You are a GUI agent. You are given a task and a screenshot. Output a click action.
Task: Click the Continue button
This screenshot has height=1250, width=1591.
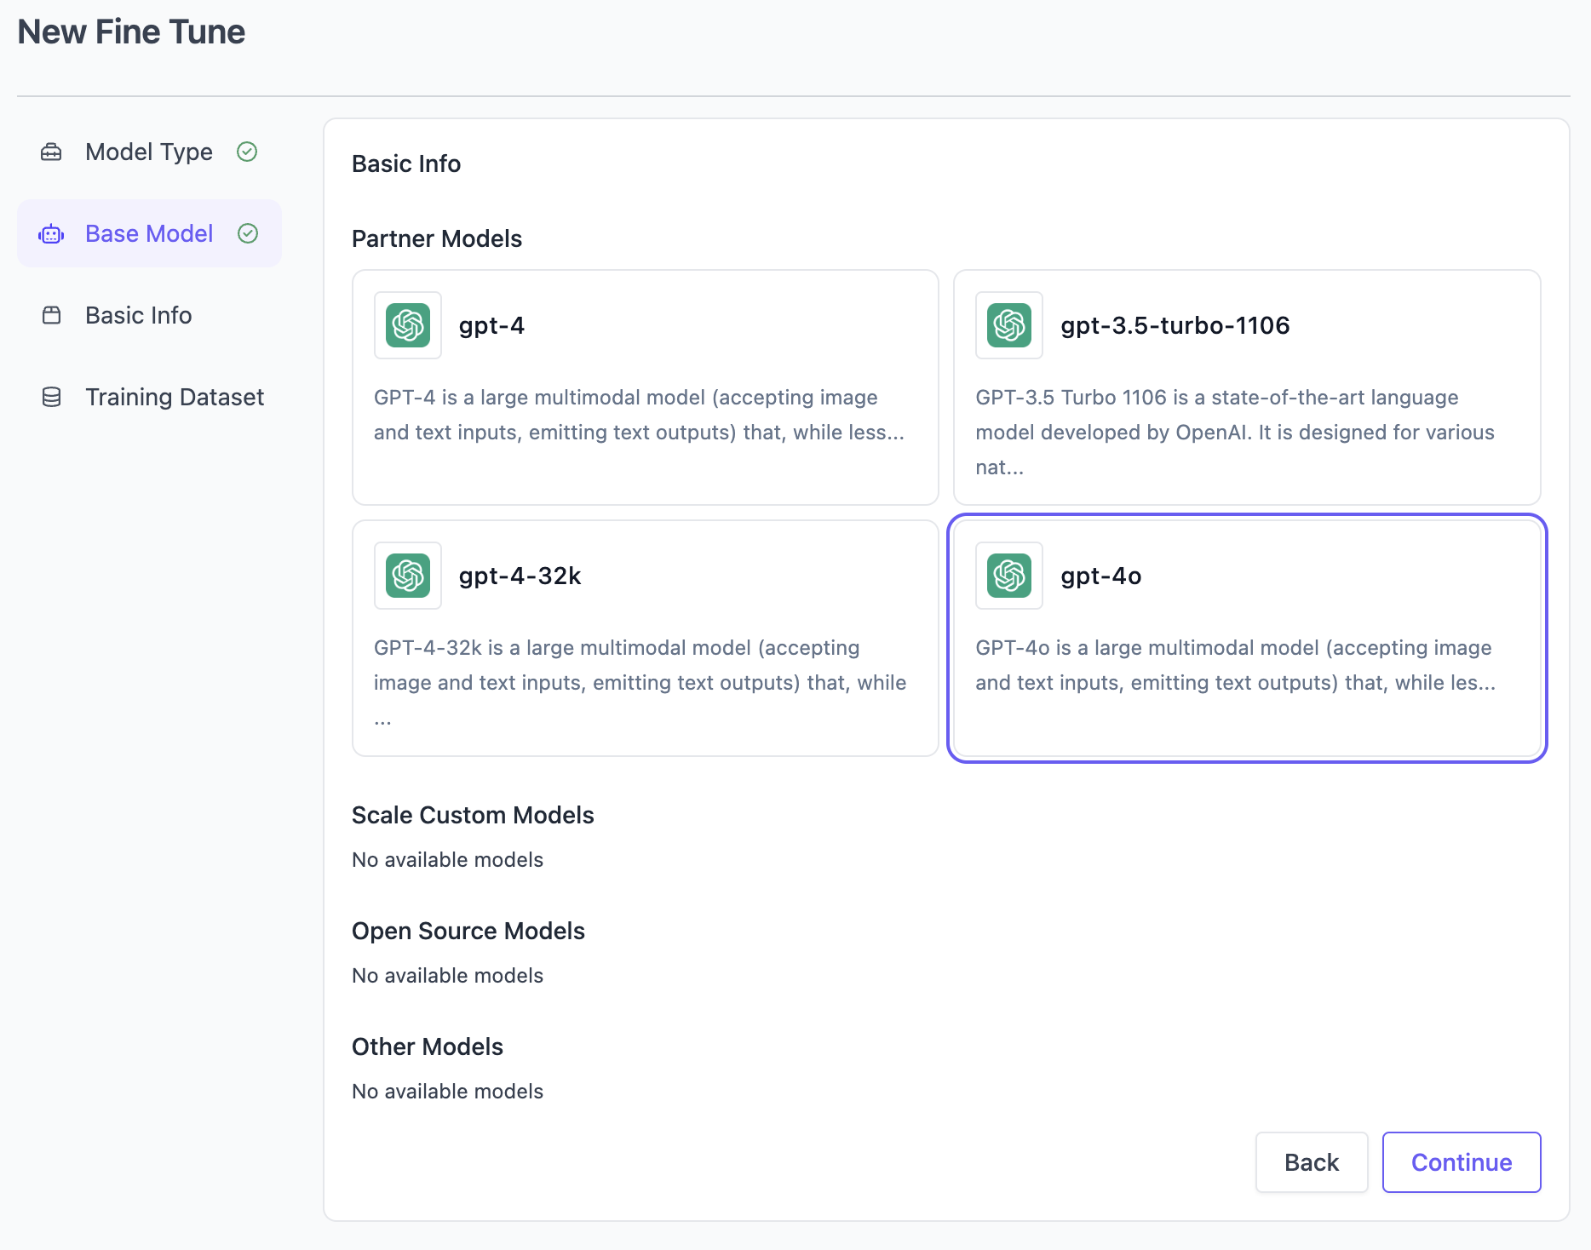[1462, 1162]
